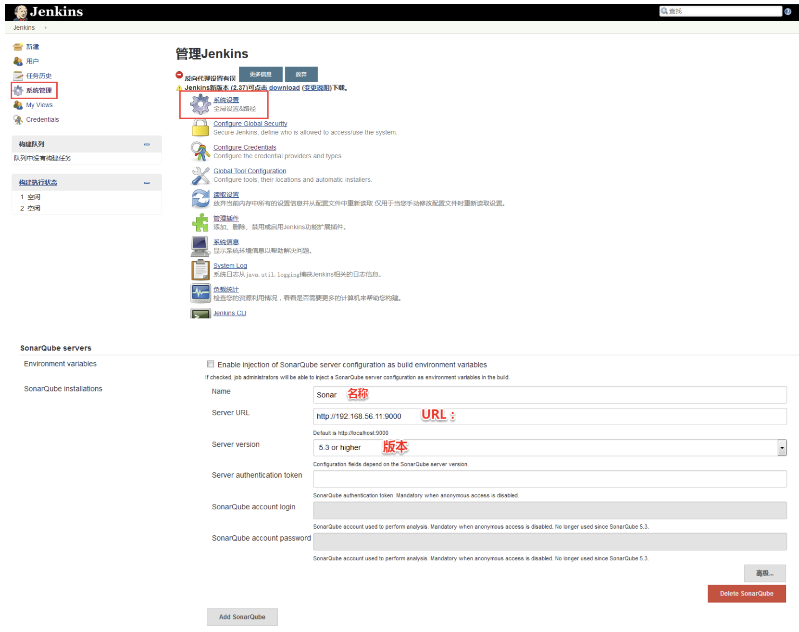Click the 系统管理 gear icon in sidebar

tap(18, 90)
